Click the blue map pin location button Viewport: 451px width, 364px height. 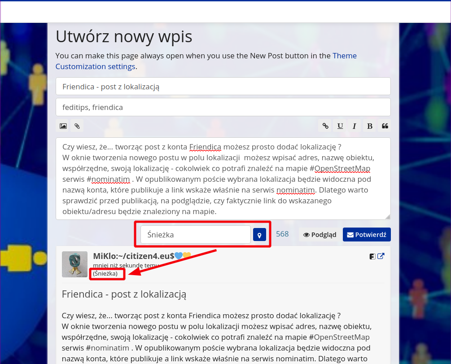tap(259, 235)
